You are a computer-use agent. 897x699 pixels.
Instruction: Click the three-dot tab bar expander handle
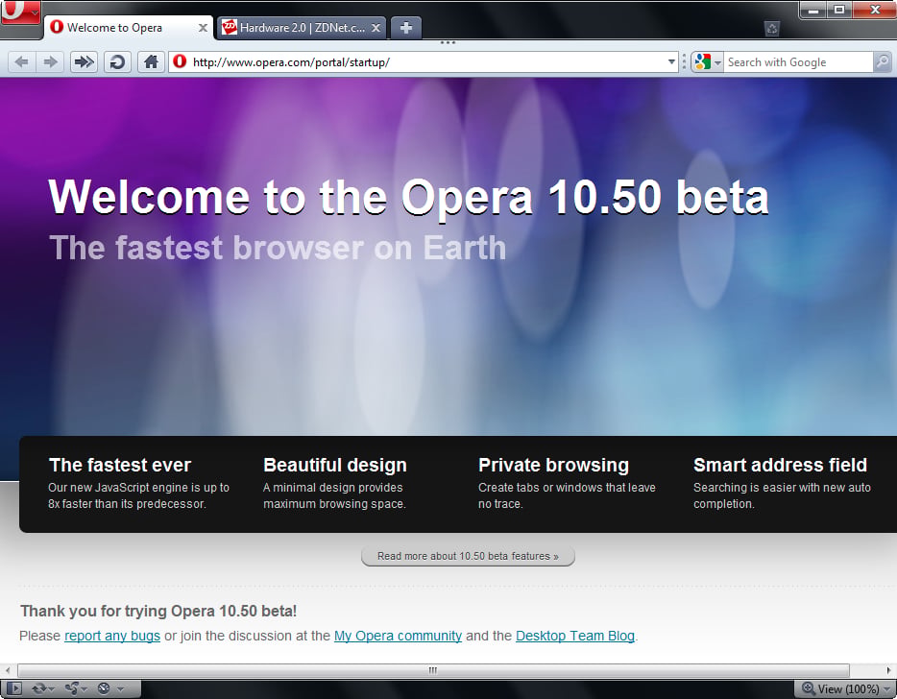click(448, 42)
